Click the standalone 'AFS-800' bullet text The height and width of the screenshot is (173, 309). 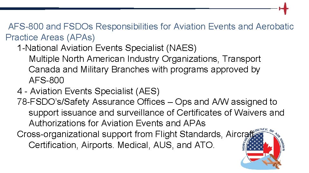coord(46,80)
